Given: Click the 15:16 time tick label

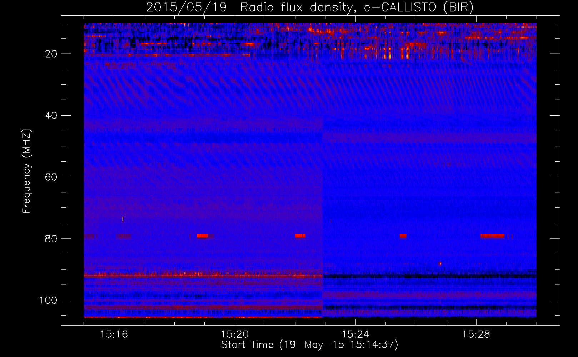Looking at the screenshot, I should [114, 335].
